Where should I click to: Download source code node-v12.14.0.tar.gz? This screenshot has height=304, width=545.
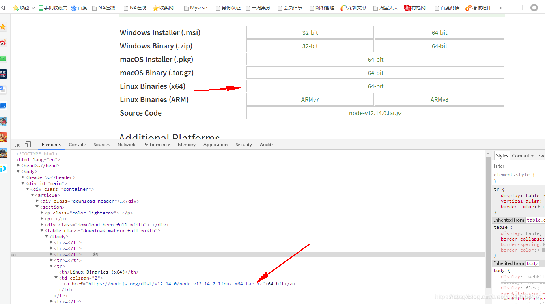click(375, 113)
